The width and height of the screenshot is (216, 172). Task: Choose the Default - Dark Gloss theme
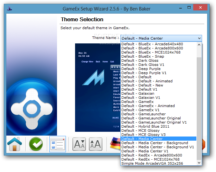[158, 61]
